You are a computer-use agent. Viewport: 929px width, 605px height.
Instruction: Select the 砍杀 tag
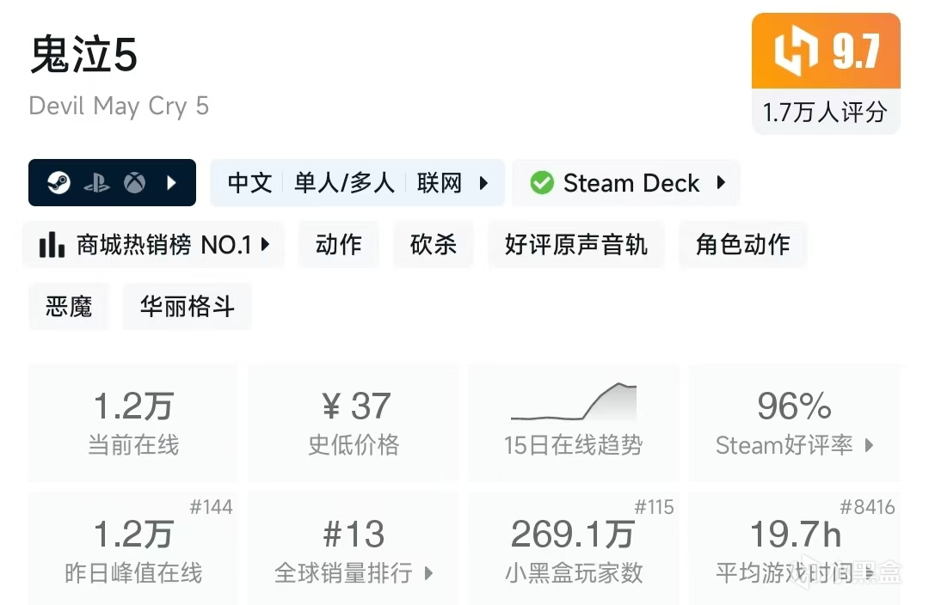coord(433,244)
